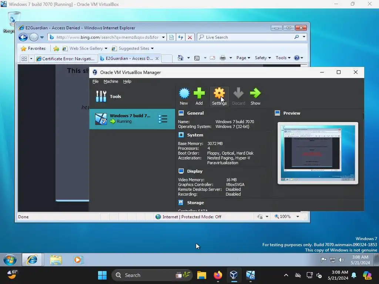Click Internet Explorer on Windows 7 taskbar
The image size is (379, 284).
[32, 260]
